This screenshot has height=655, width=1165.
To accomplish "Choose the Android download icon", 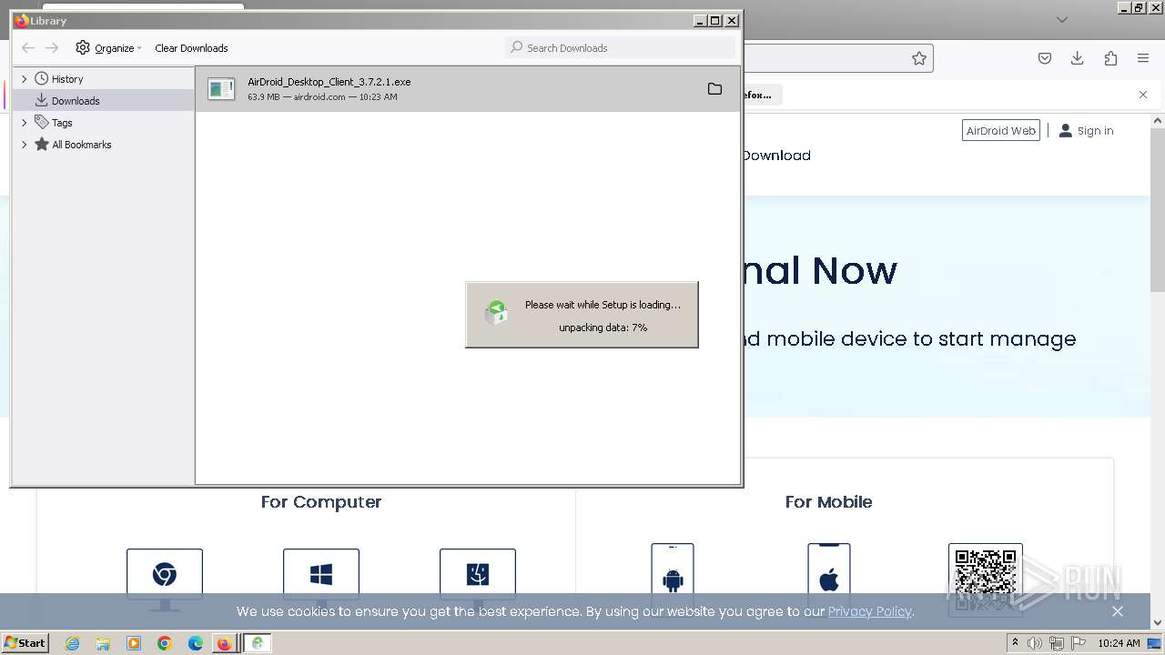I will (x=673, y=579).
